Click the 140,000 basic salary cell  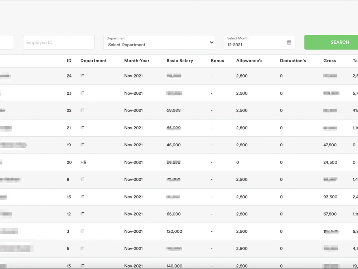[x=174, y=266]
